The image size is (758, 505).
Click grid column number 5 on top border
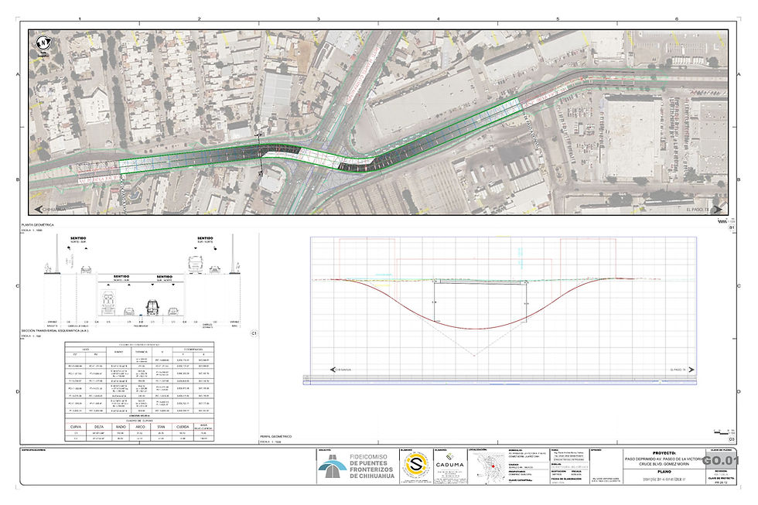pyautogui.click(x=558, y=19)
